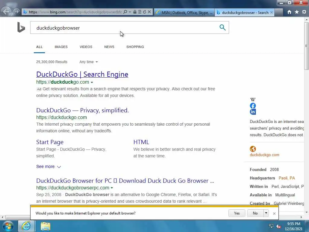Click the Bing logo
This screenshot has height=232, width=309.
click(21, 27)
